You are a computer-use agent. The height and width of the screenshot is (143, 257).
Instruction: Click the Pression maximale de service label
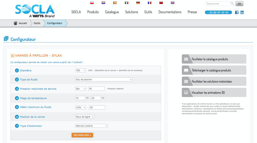coord(38,89)
